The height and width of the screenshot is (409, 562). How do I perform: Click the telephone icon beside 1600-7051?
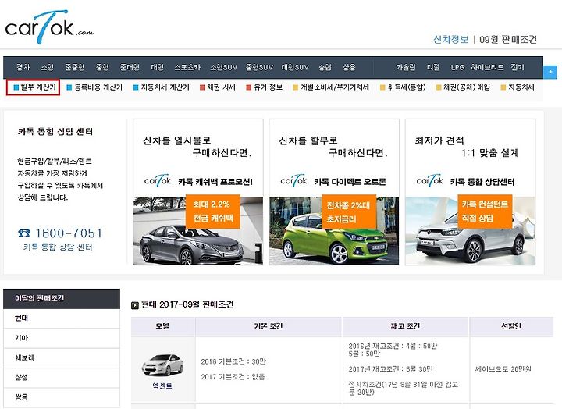[24, 233]
